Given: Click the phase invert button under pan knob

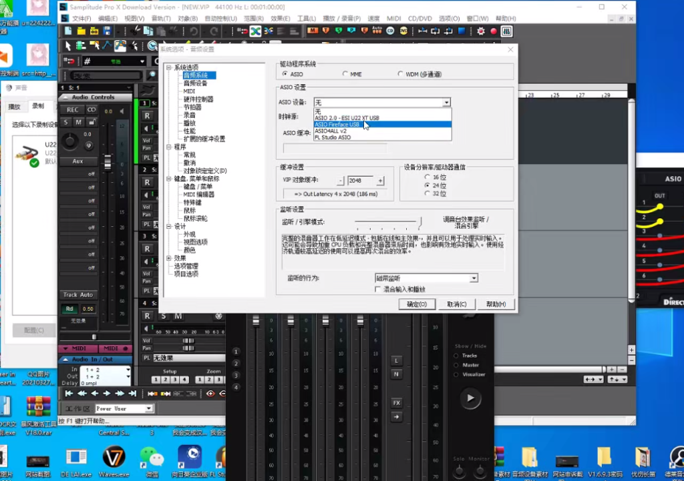Looking at the screenshot, I should 89,145.
